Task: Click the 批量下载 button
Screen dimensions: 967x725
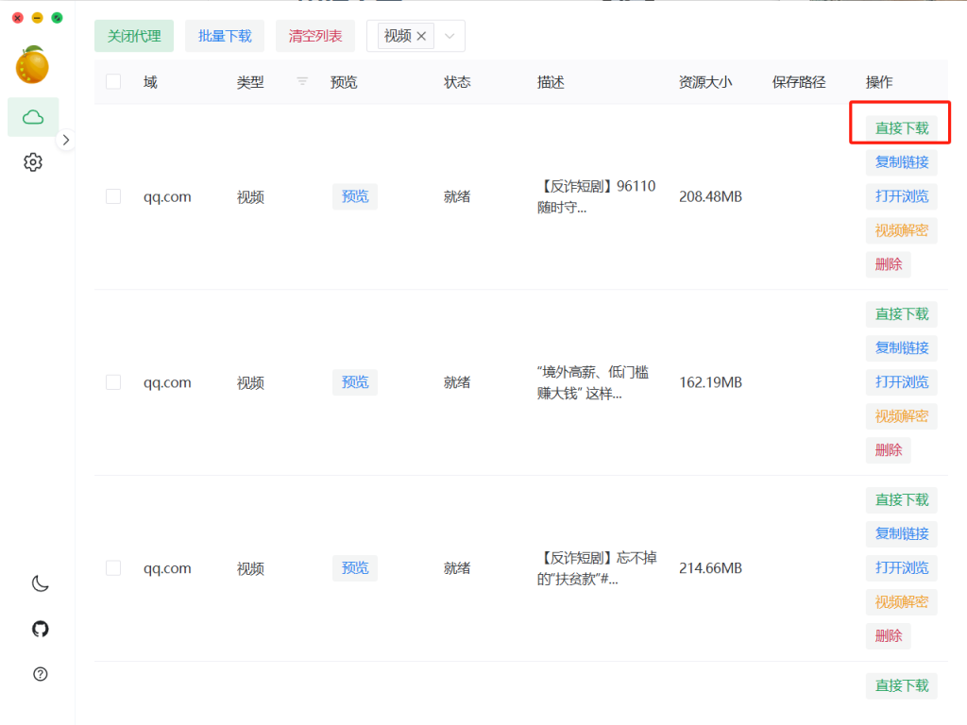Action: pos(224,35)
